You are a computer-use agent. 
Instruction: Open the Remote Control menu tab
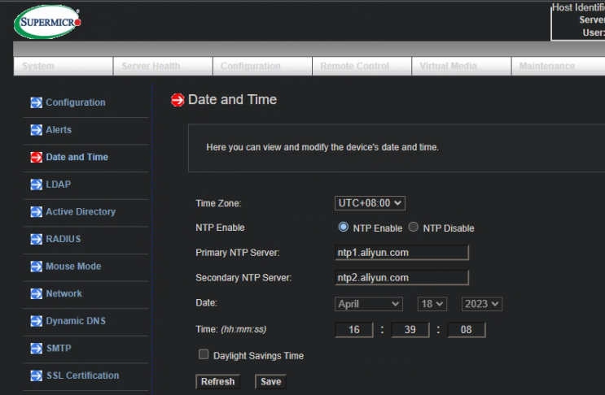coord(362,66)
